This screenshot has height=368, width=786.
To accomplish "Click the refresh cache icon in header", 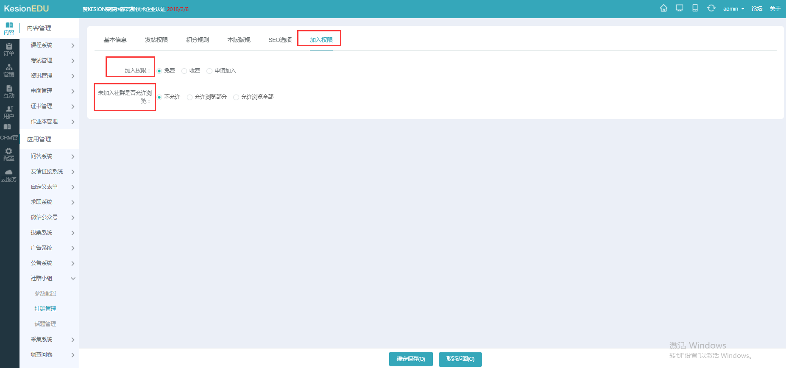I will coord(711,8).
